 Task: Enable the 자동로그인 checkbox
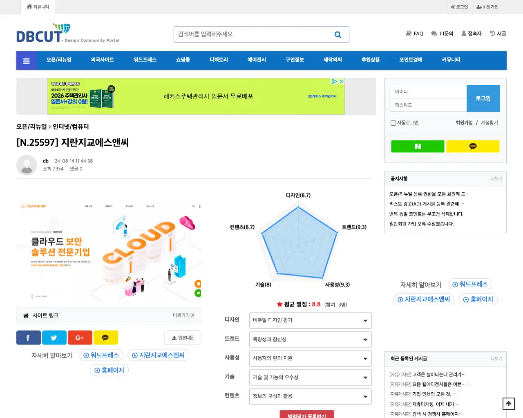pos(393,123)
